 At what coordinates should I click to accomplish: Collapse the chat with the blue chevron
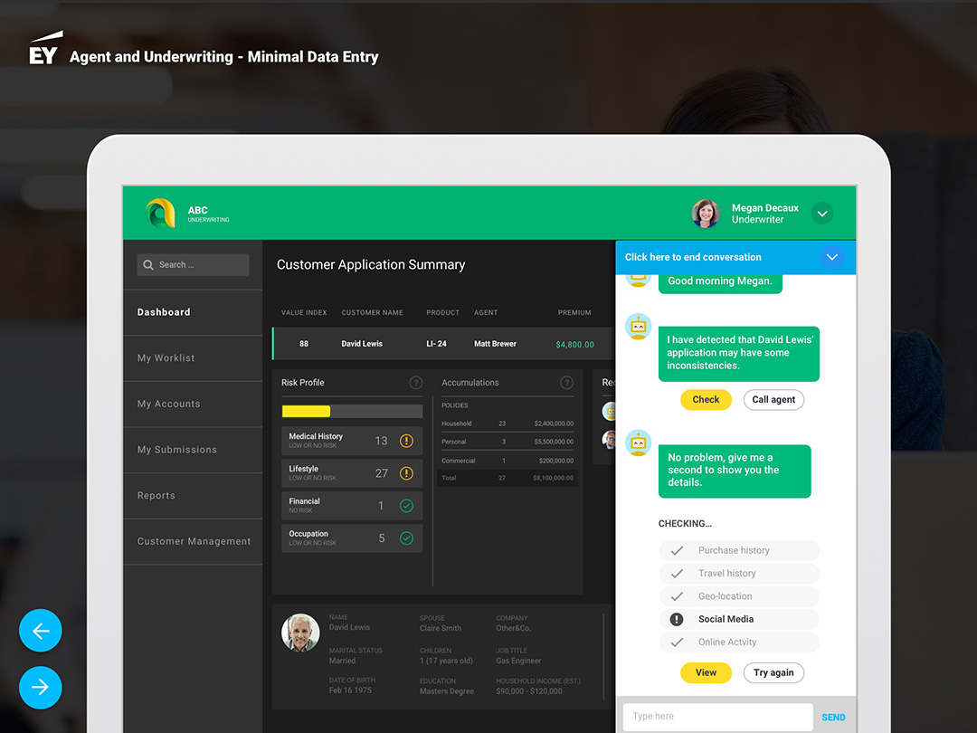831,257
